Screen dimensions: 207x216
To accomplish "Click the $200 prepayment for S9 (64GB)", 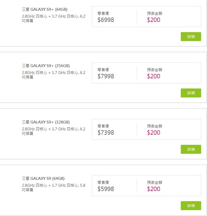I will tap(154, 189).
